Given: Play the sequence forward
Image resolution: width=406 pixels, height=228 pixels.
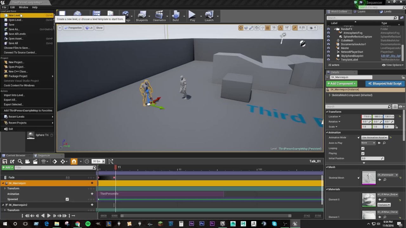Looking at the screenshot, I should tap(49, 216).
